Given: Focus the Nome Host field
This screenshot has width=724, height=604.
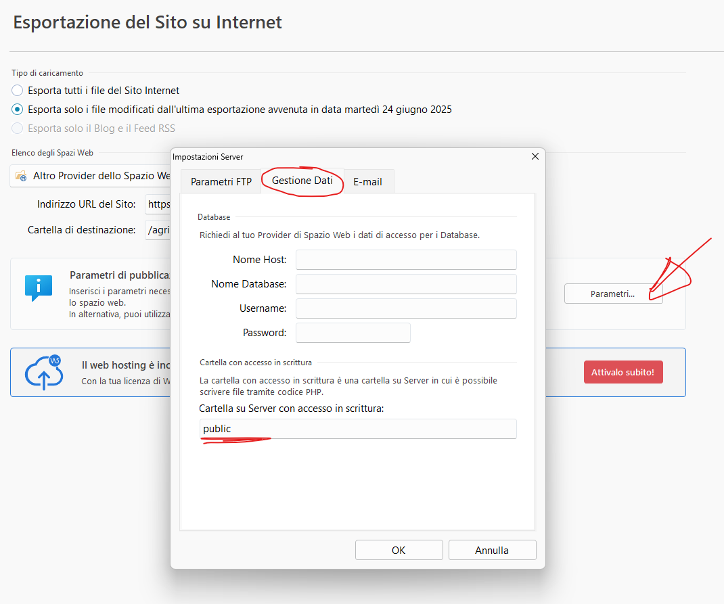Looking at the screenshot, I should pyautogui.click(x=406, y=260).
